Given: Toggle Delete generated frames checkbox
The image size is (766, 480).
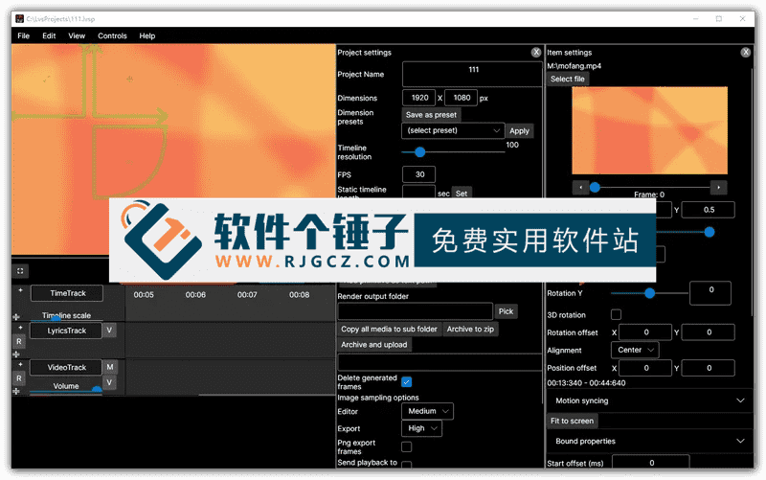Looking at the screenshot, I should coord(406,381).
